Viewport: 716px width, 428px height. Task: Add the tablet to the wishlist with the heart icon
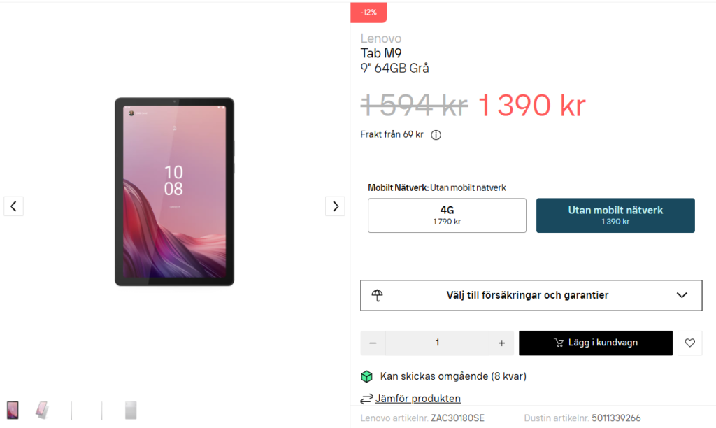tap(689, 343)
